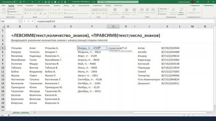
Task: Click the Select All corner triangle
Action: [x=4, y=27]
